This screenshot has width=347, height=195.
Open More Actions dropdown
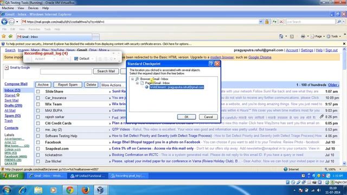tap(113, 85)
